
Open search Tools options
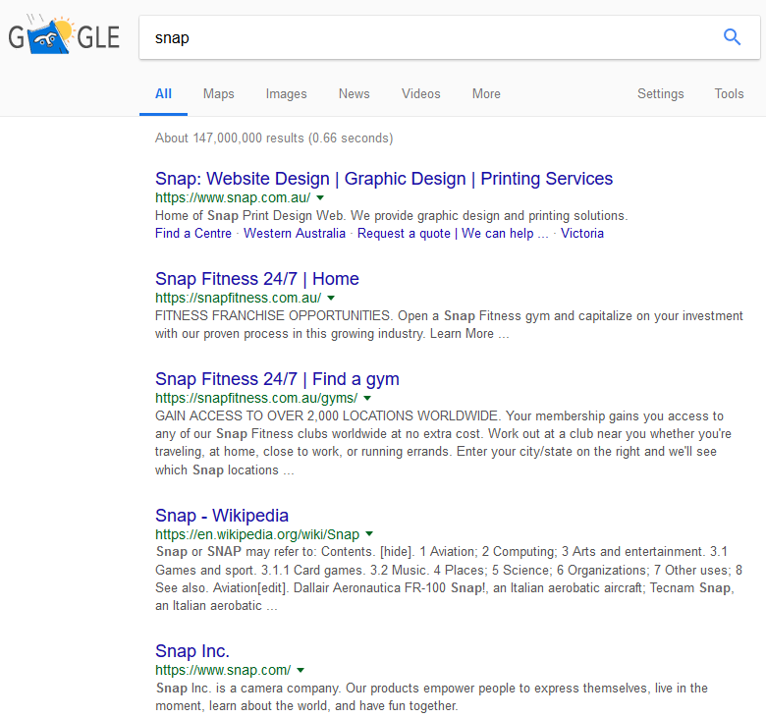click(x=729, y=94)
